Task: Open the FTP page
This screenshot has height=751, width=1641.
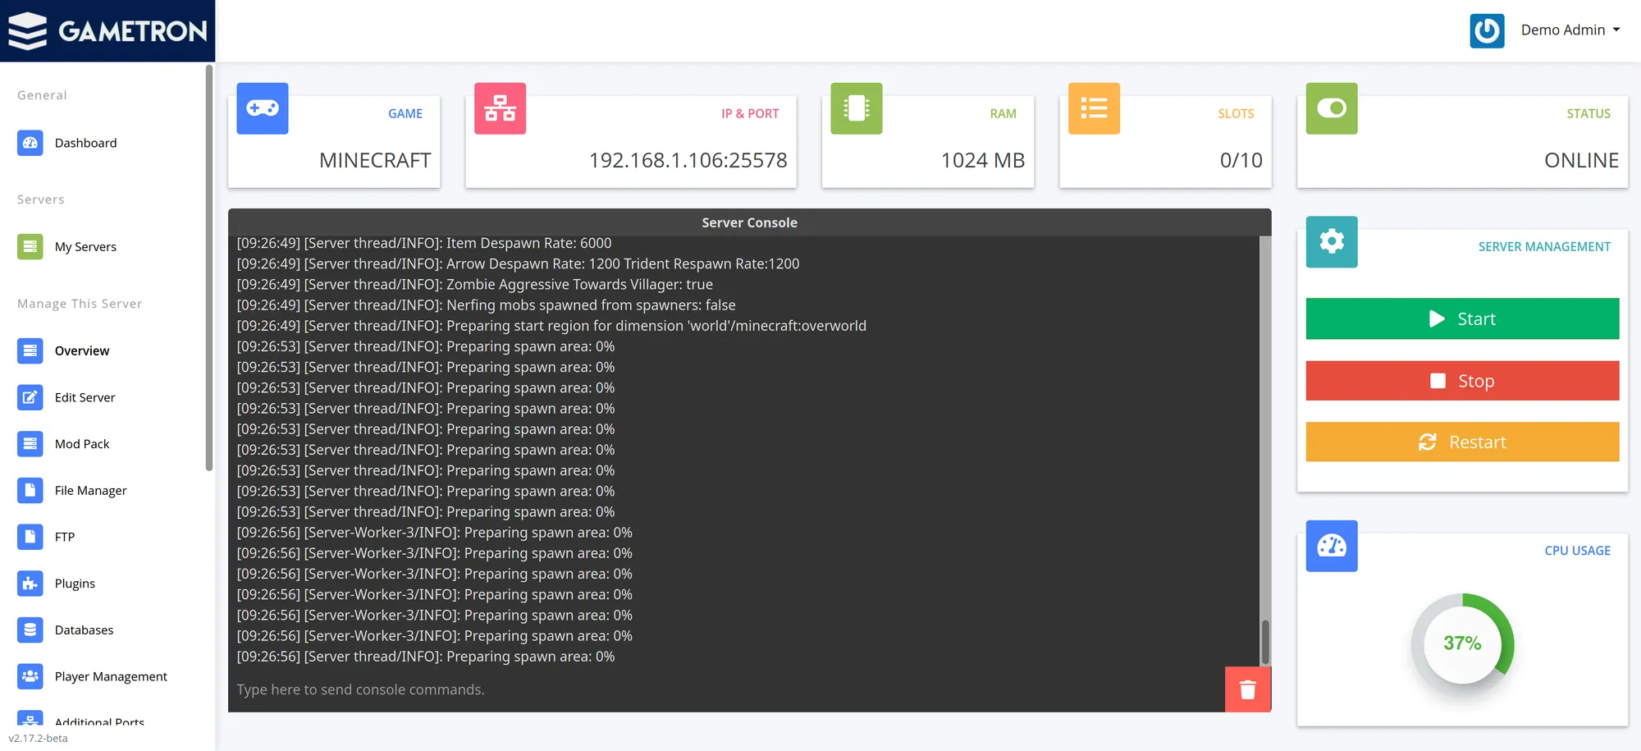Action: coord(65,537)
